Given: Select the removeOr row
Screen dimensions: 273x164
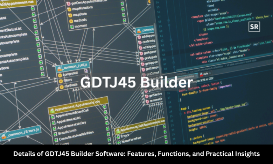Looking at the screenshot, I should pos(154,100).
